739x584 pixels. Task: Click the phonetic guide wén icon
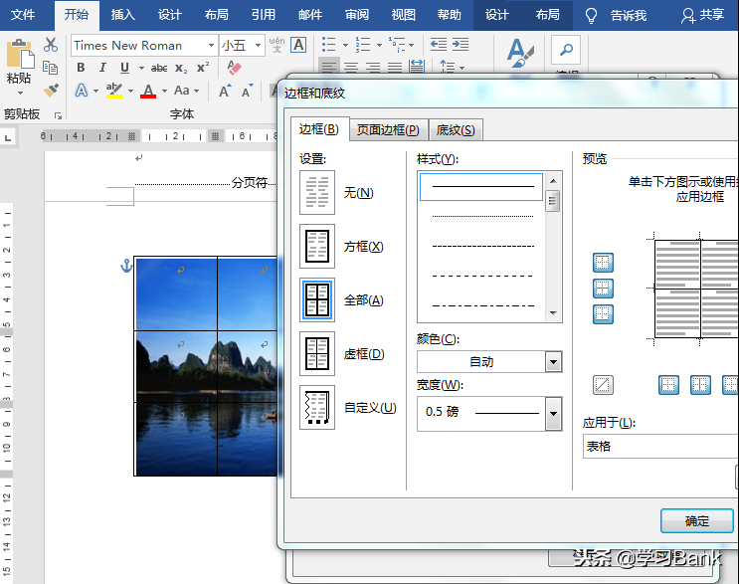277,45
